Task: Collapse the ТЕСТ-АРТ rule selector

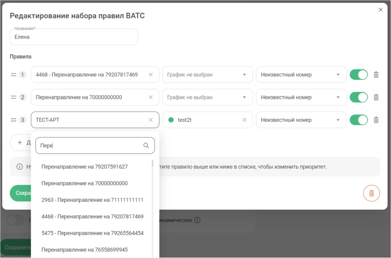Action: point(95,120)
